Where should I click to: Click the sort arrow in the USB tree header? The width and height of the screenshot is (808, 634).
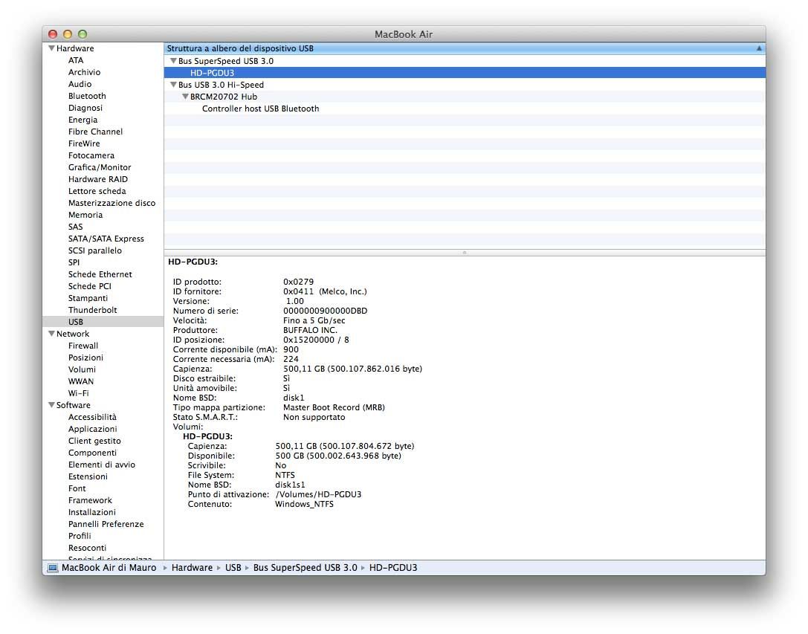point(759,48)
